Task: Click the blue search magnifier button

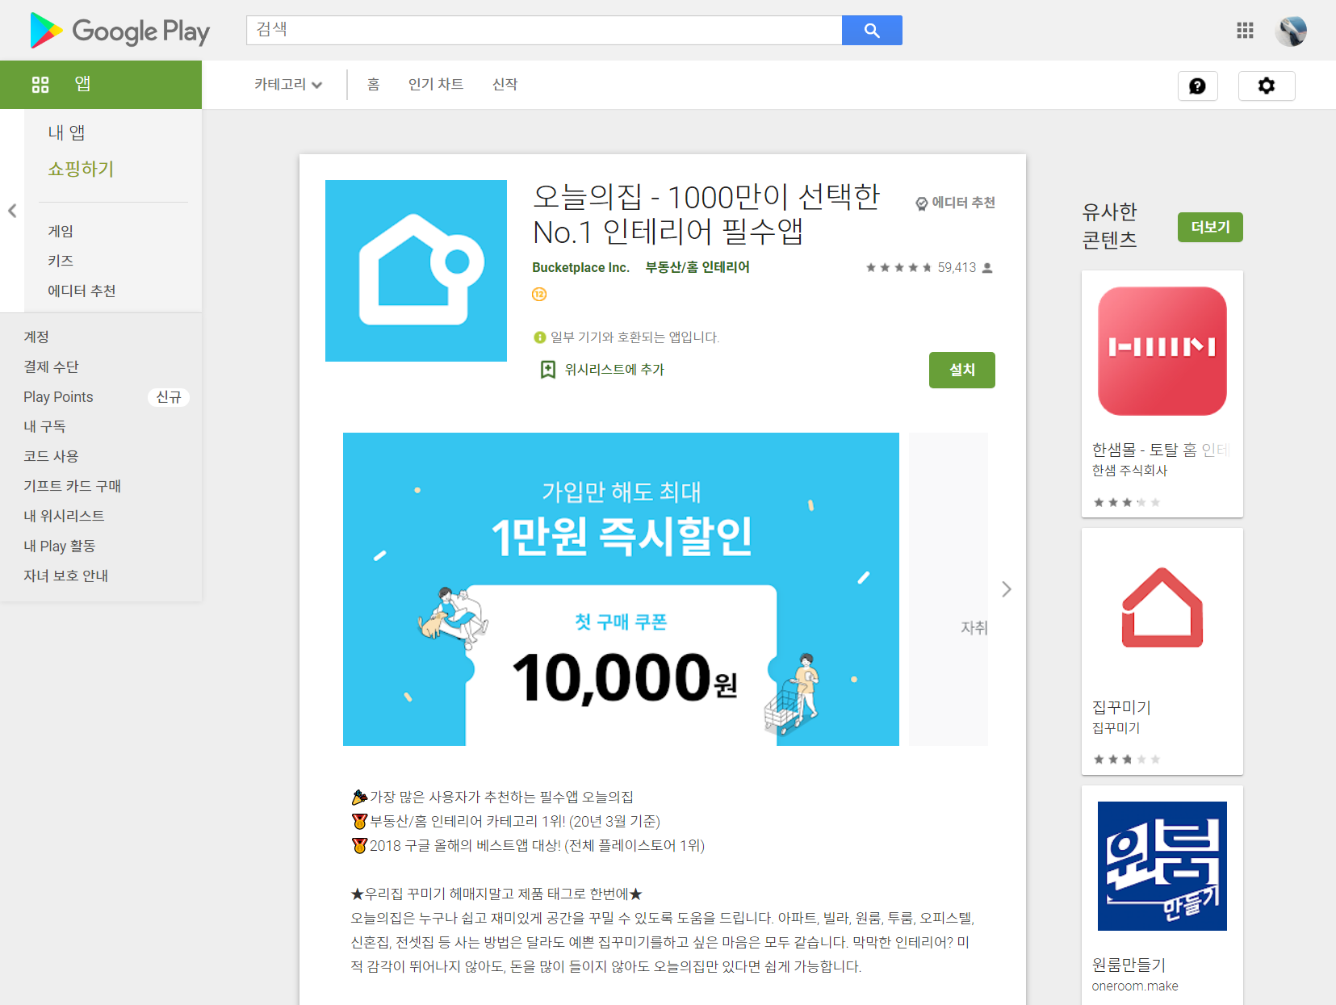Action: [x=872, y=30]
